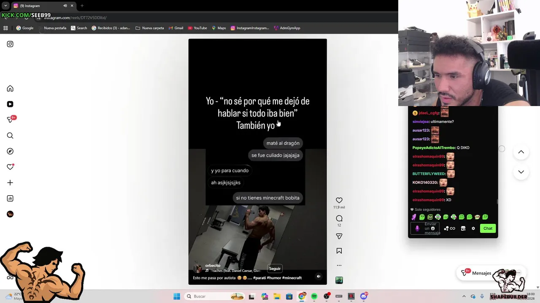Open Microsoft Store from taskbar

pyautogui.click(x=289, y=296)
